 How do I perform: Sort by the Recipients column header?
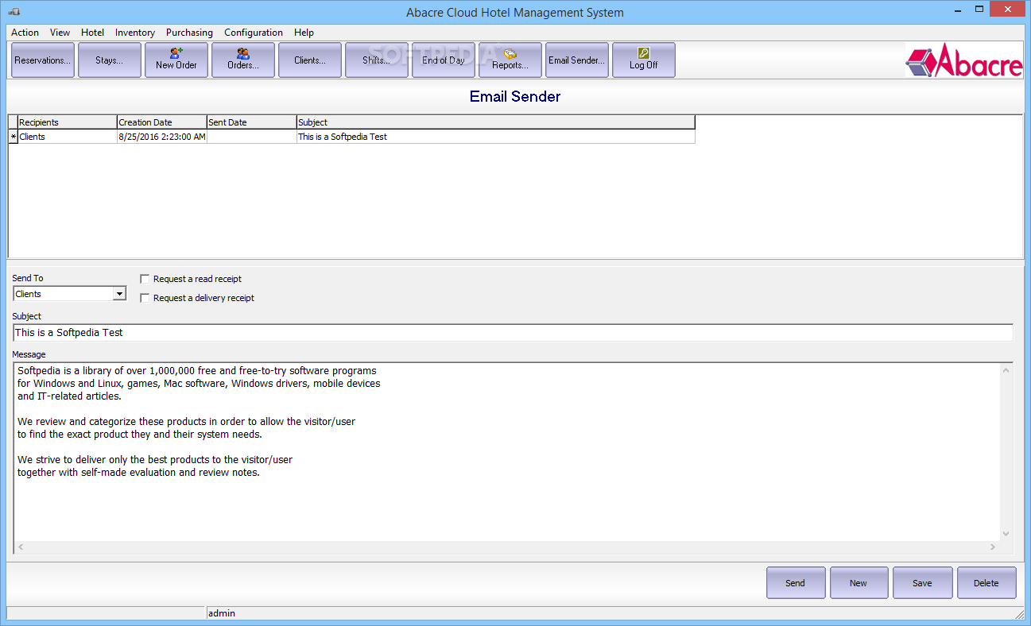tap(67, 122)
